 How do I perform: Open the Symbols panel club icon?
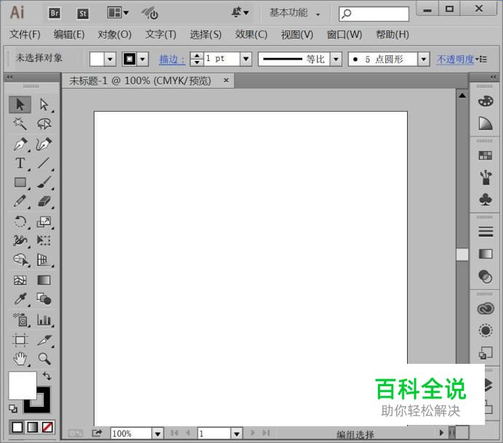[486, 200]
